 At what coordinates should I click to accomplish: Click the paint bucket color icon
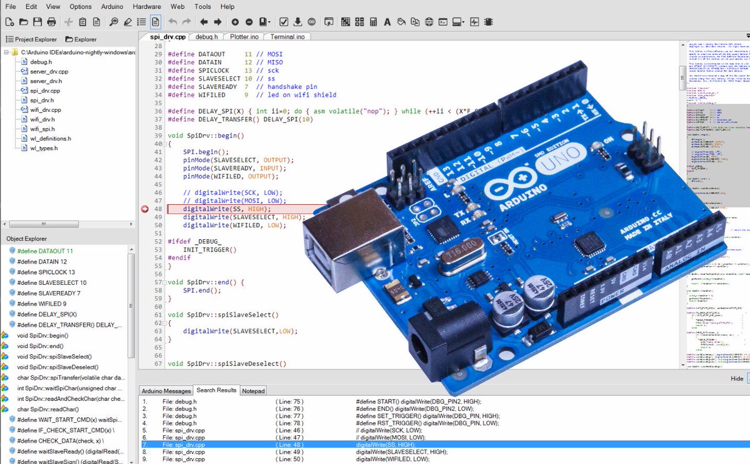click(x=401, y=22)
